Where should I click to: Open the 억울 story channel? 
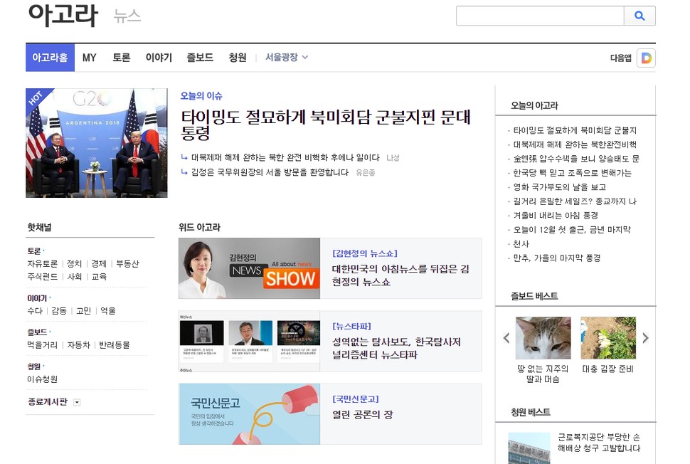(108, 311)
